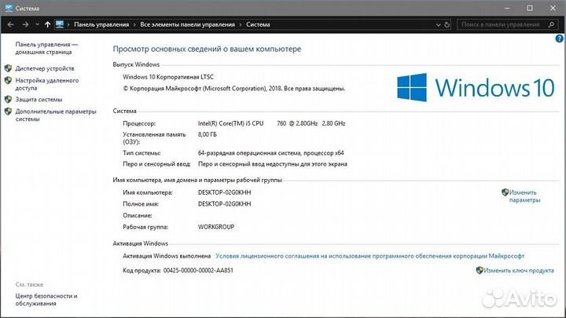Click product code '00425-00000-00002-AA851'
This screenshot has width=566, height=318.
198,270
